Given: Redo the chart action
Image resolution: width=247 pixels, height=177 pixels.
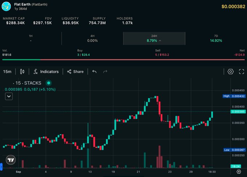Looking at the screenshot, I should pyautogui.click(x=105, y=72).
